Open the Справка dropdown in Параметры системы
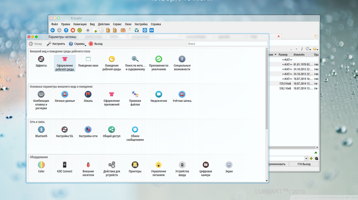 tap(77, 44)
